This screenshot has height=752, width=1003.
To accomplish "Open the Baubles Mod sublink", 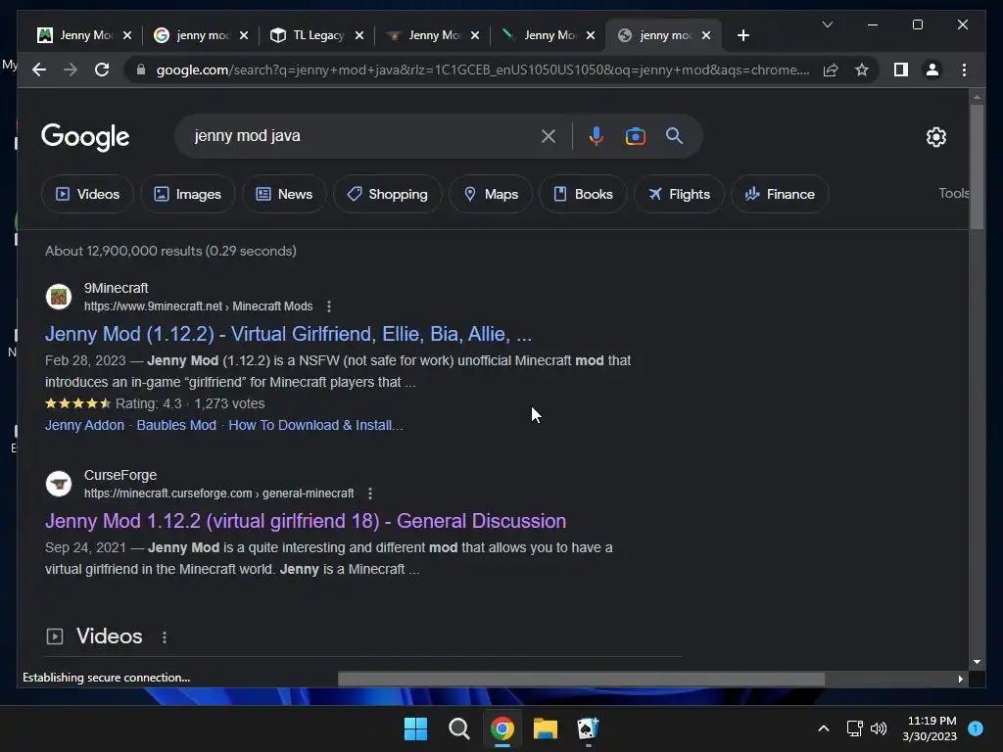I will click(x=176, y=425).
